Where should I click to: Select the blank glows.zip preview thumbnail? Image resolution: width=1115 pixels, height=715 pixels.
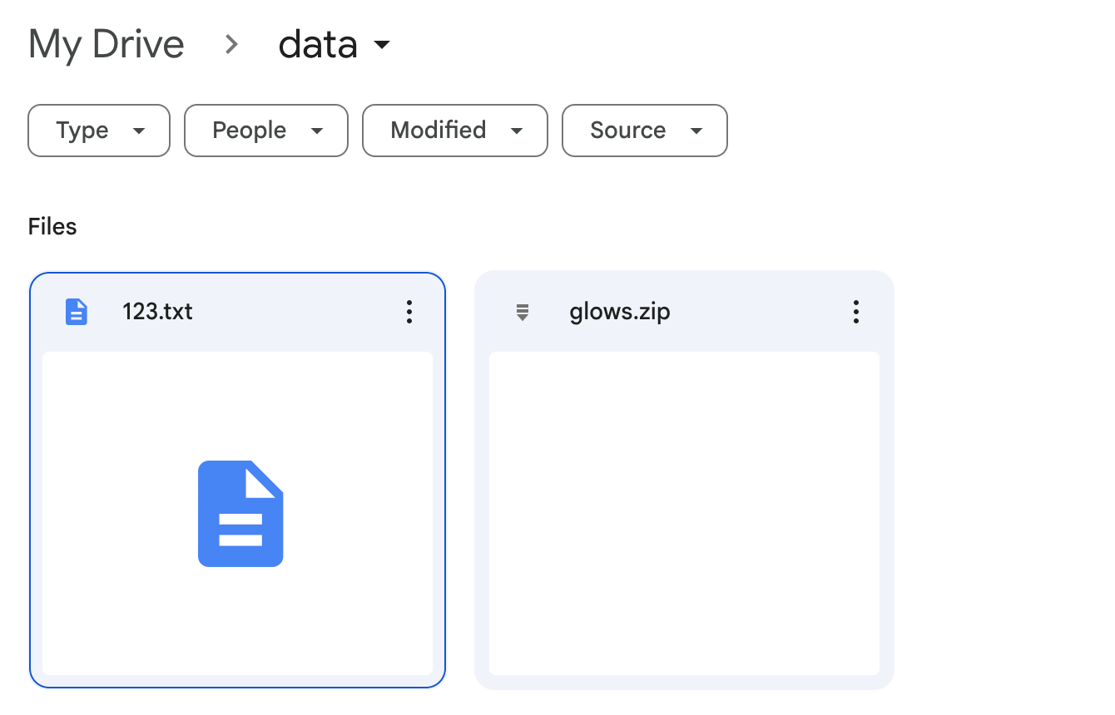tap(684, 514)
